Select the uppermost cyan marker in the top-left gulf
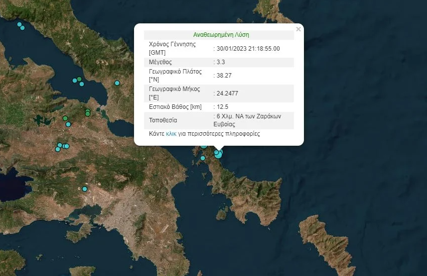427x276 pixels. pyautogui.click(x=19, y=24)
